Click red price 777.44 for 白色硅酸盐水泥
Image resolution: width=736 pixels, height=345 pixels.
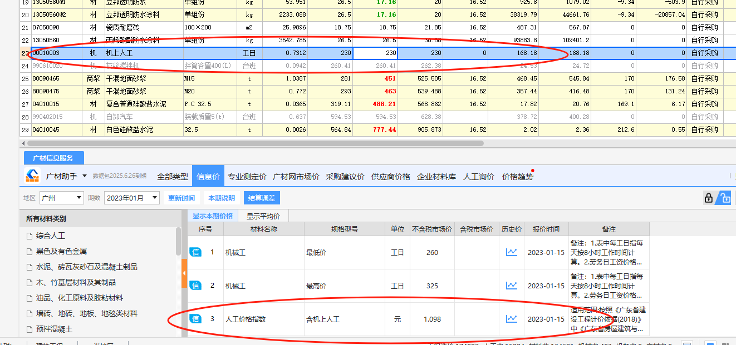tap(375, 129)
